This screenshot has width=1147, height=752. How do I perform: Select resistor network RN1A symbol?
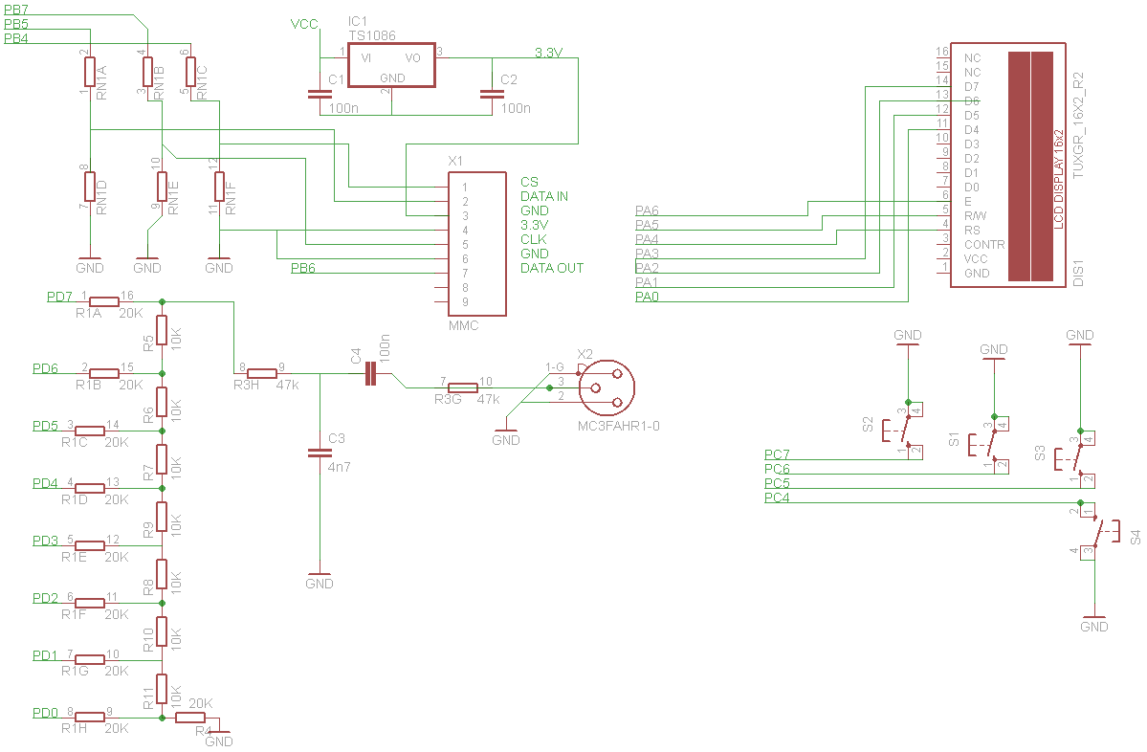click(89, 71)
